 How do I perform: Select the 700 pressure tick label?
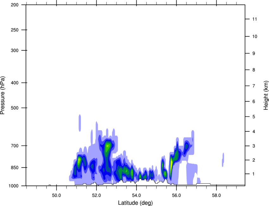(x=15, y=146)
